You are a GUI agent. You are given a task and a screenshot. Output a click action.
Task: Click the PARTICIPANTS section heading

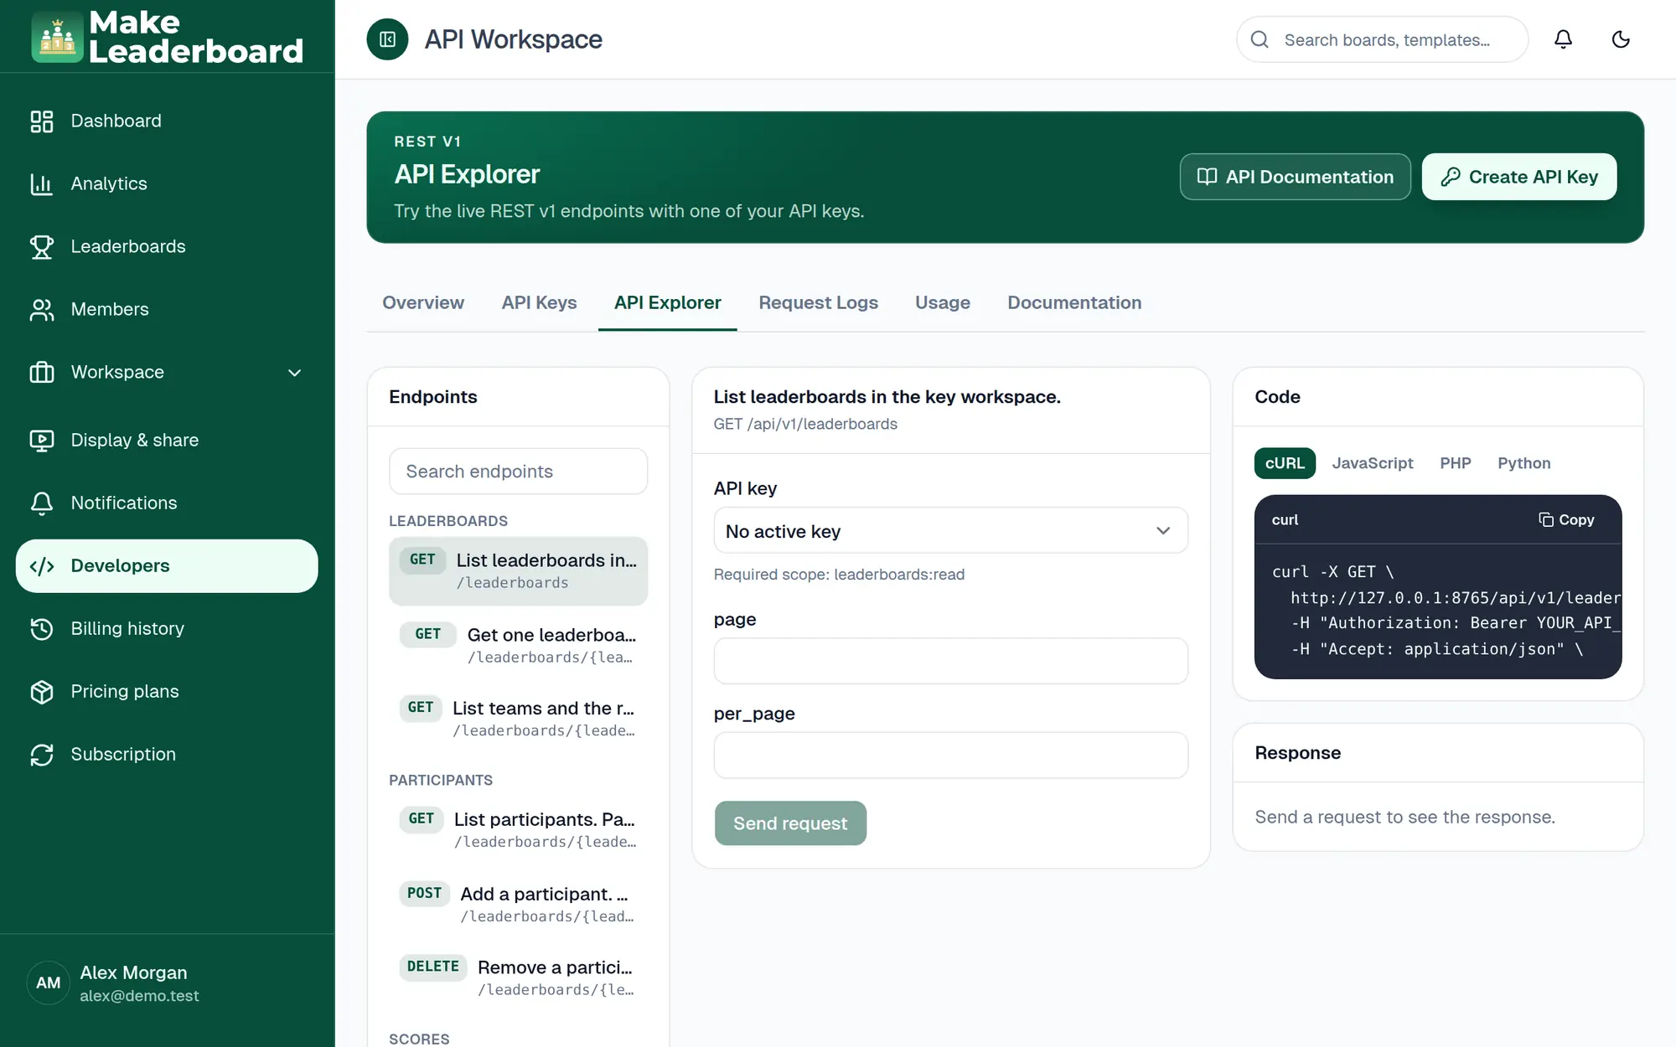click(x=441, y=781)
